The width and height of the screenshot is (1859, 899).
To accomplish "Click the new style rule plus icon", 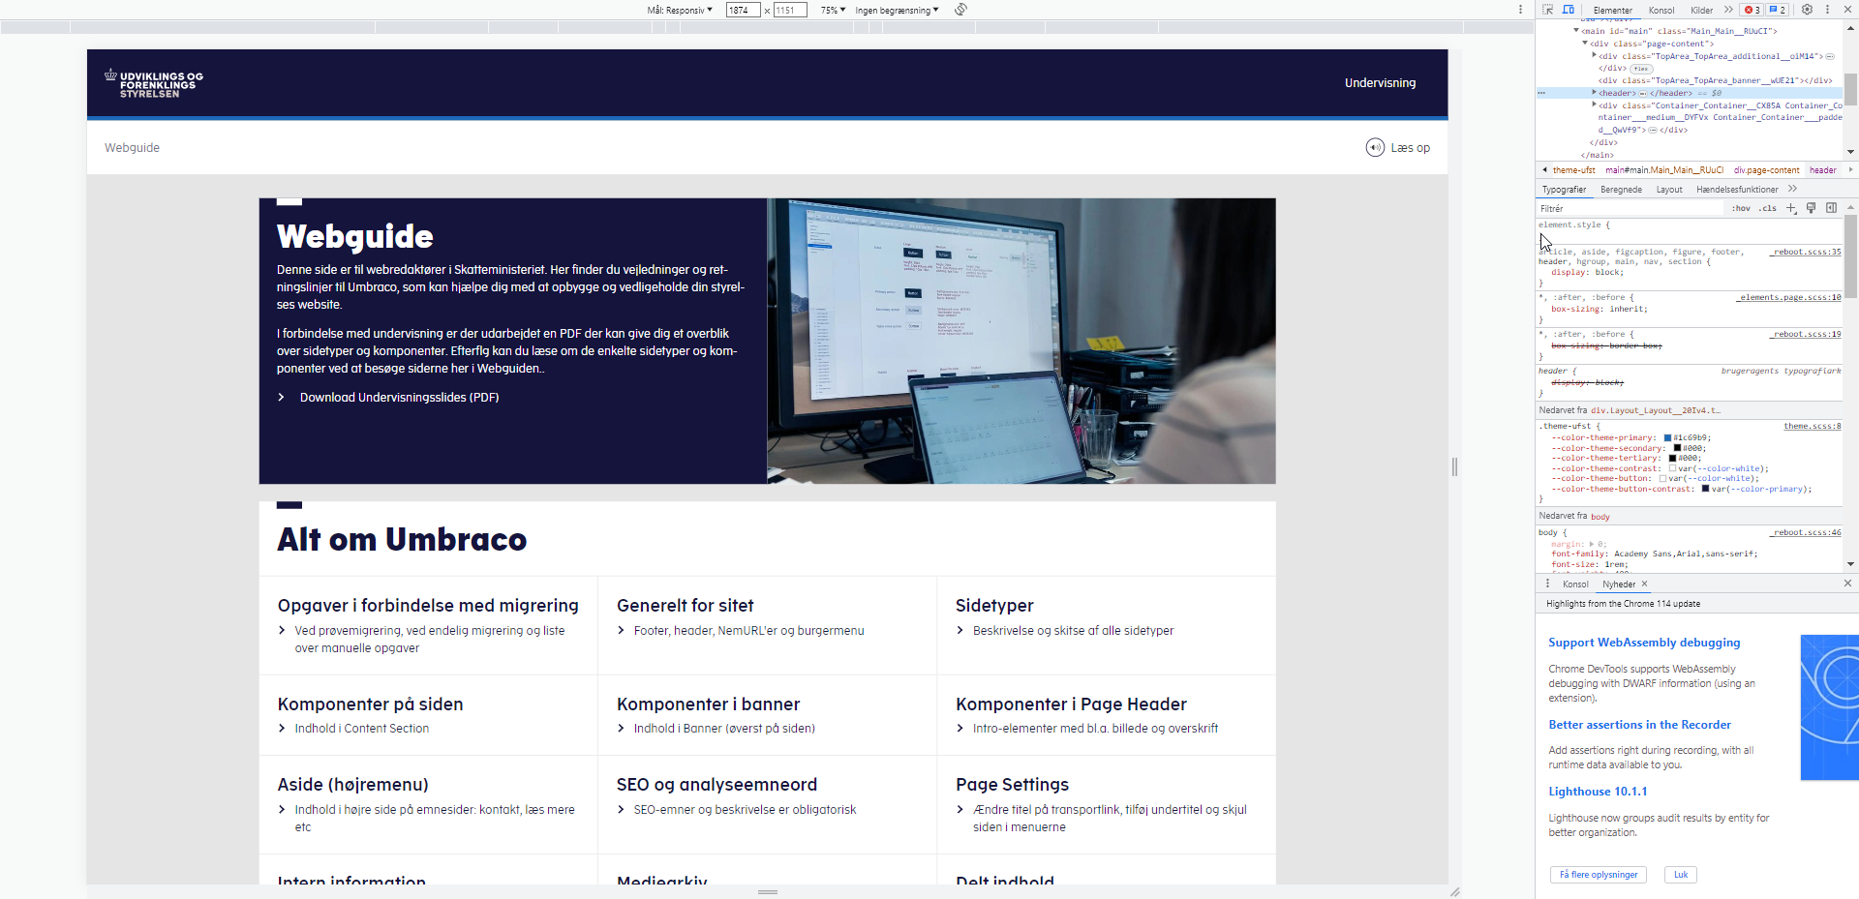I will 1791,208.
